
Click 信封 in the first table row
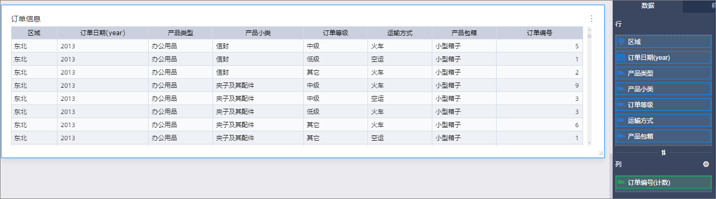pyautogui.click(x=222, y=46)
